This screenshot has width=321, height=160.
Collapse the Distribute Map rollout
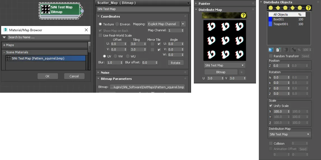pos(196,9)
